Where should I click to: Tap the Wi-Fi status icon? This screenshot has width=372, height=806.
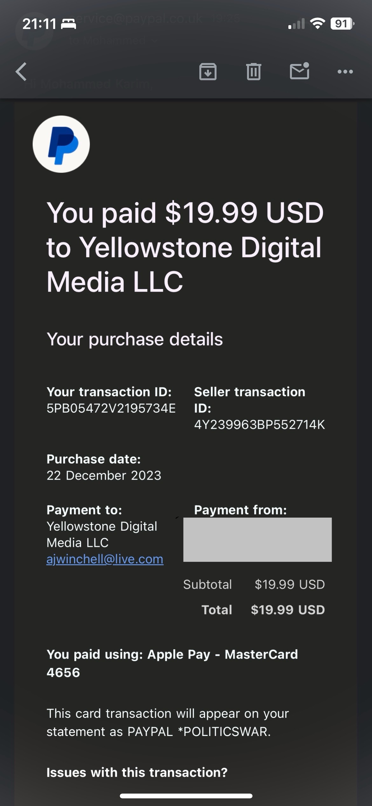tap(317, 24)
